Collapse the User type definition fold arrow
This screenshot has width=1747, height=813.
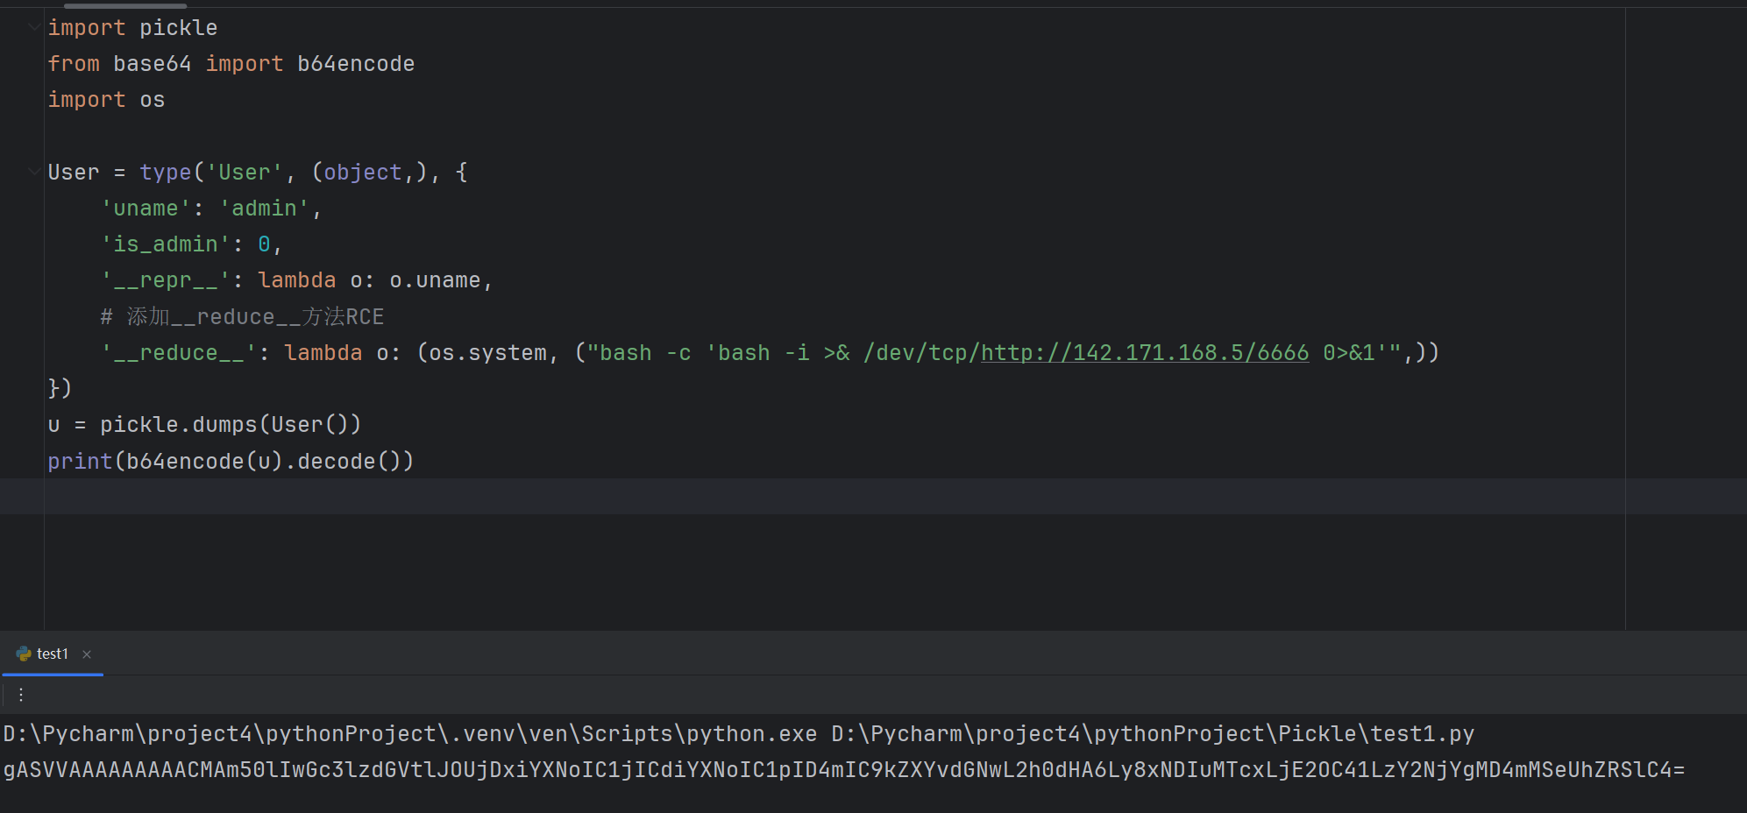click(x=34, y=172)
